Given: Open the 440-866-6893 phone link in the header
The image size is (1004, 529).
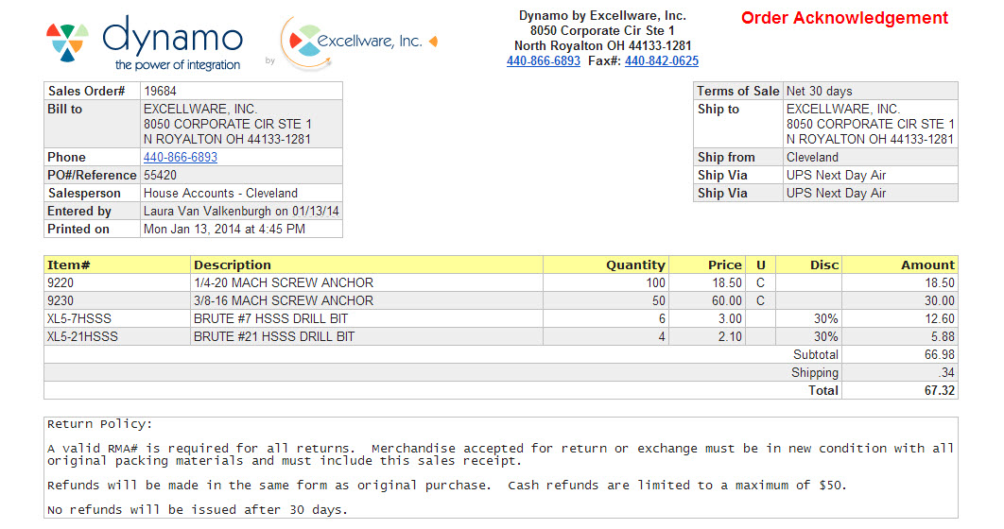Looking at the screenshot, I should [544, 61].
